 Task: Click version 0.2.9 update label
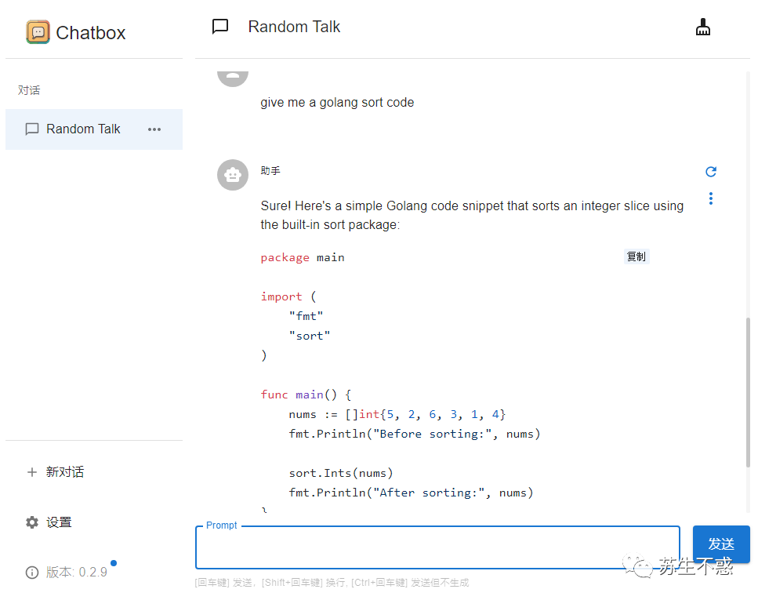coord(77,573)
